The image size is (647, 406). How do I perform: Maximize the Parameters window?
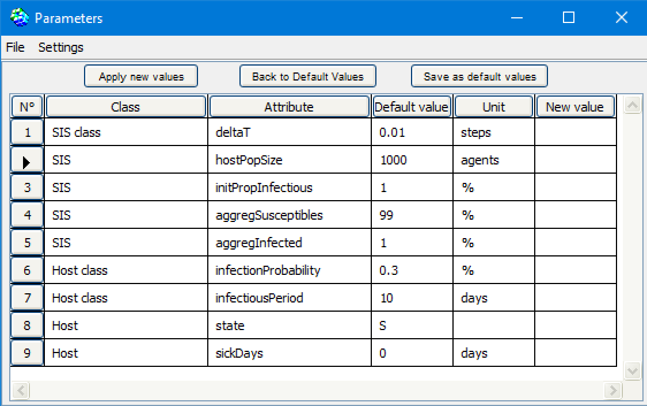569,18
